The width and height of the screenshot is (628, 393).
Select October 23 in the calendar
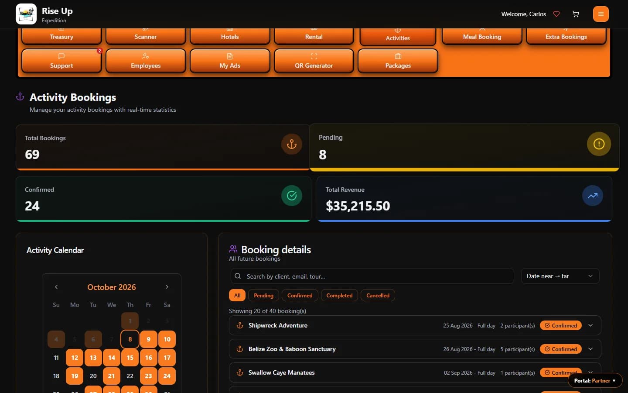pos(149,376)
